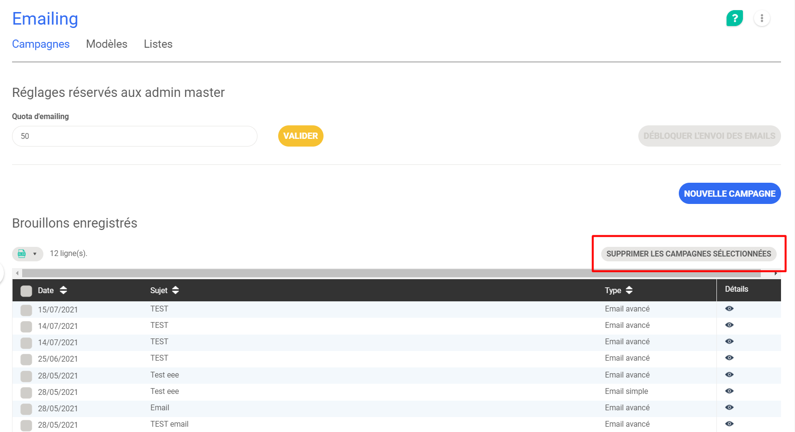Click the export spreadsheet icon

tap(22, 254)
